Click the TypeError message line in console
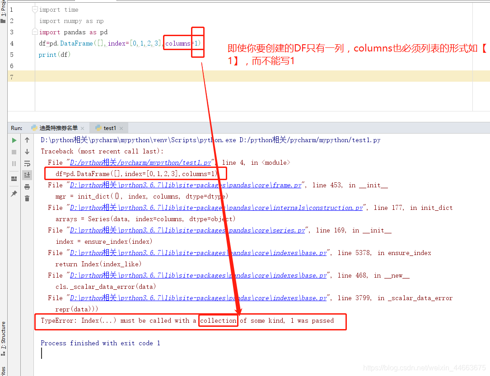 pos(187,321)
